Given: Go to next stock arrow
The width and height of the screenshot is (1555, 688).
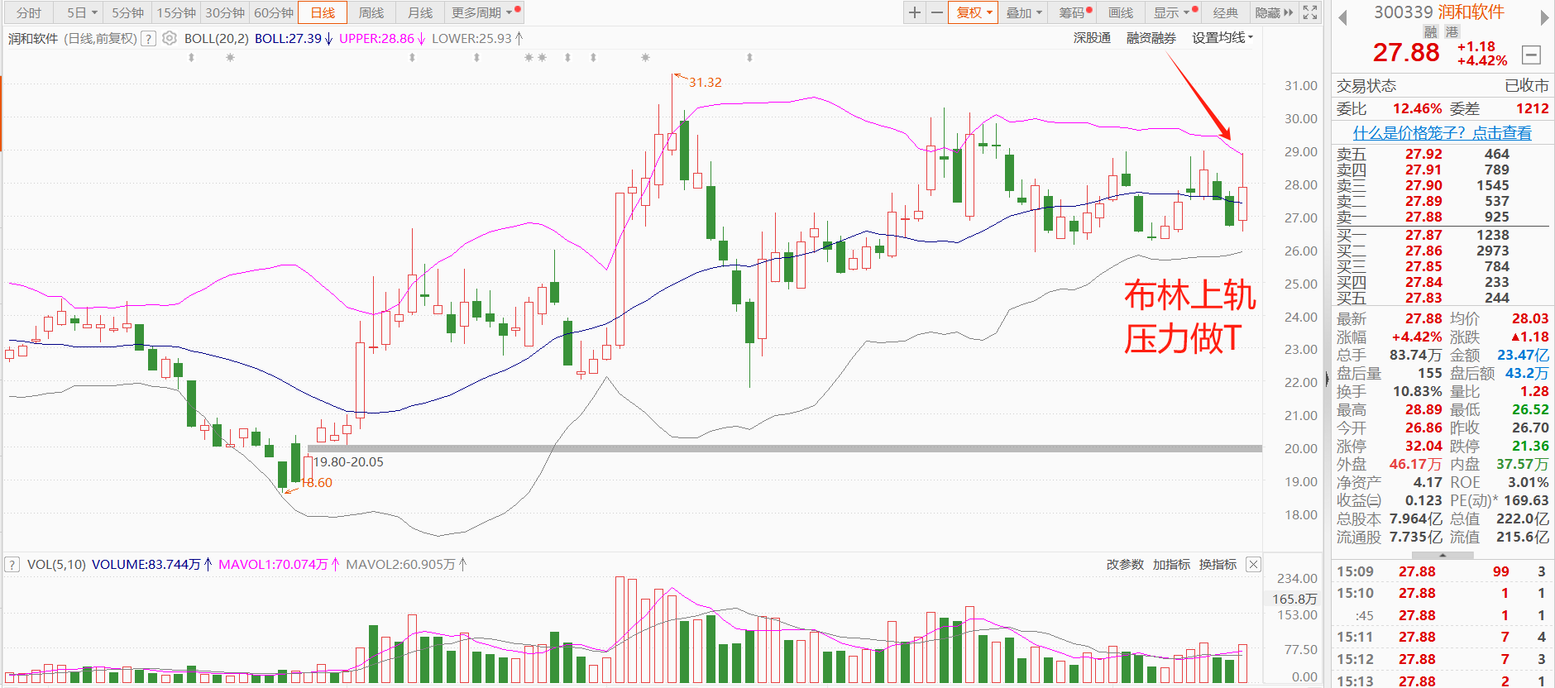Looking at the screenshot, I should pyautogui.click(x=1543, y=17).
